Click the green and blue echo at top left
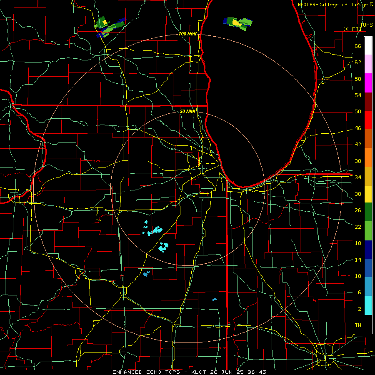This screenshot has height=375, width=375. [110, 27]
